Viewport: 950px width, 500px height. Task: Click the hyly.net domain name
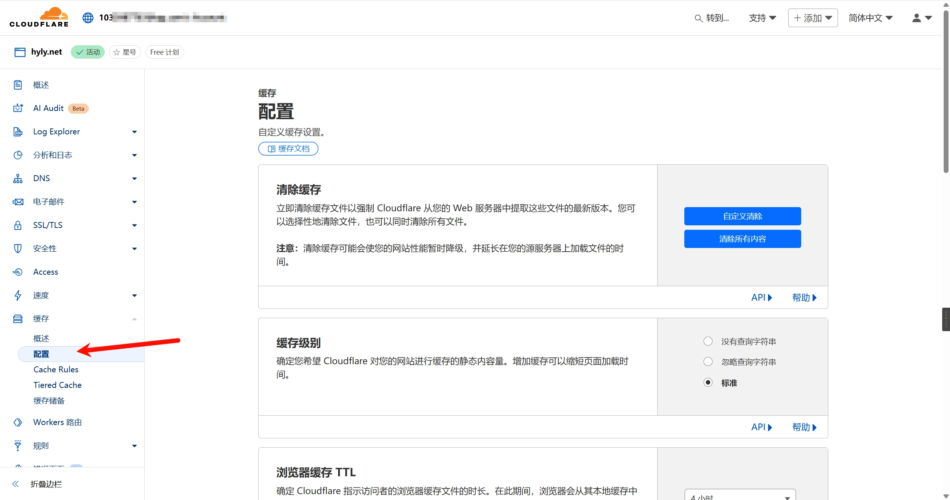coord(46,52)
